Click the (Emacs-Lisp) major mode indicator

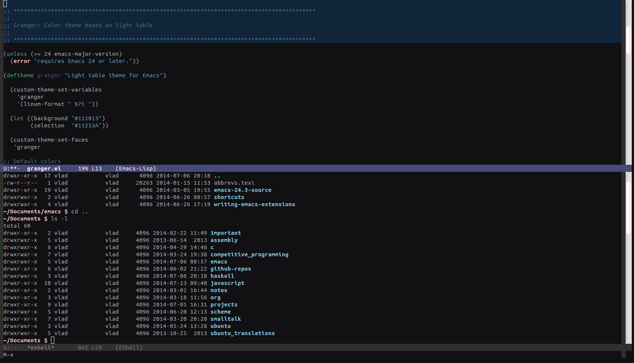point(136,168)
